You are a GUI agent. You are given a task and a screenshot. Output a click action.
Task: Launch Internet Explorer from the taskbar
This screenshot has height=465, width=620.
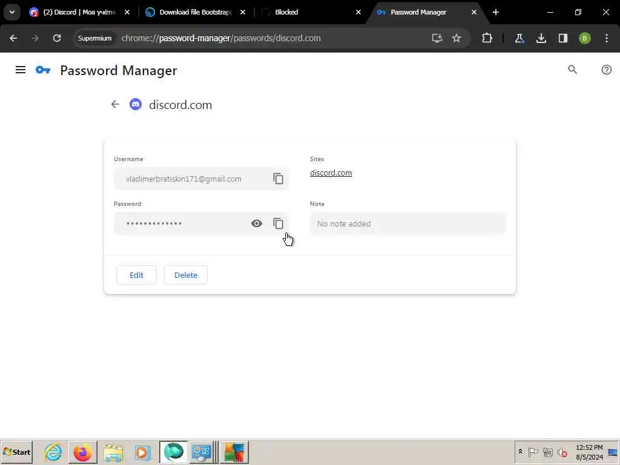coord(53,452)
